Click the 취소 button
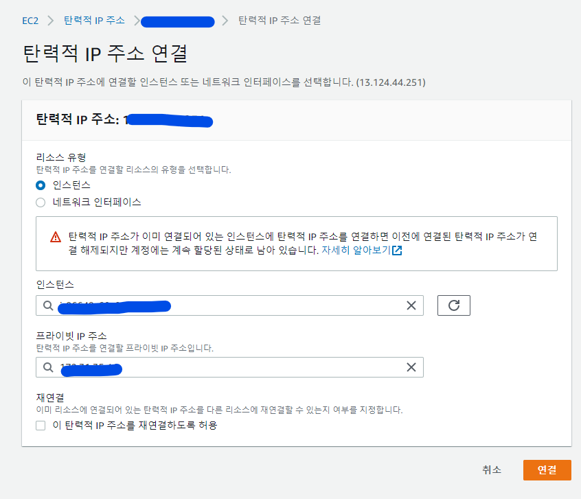Viewport: 581px width, 499px height. pos(492,470)
